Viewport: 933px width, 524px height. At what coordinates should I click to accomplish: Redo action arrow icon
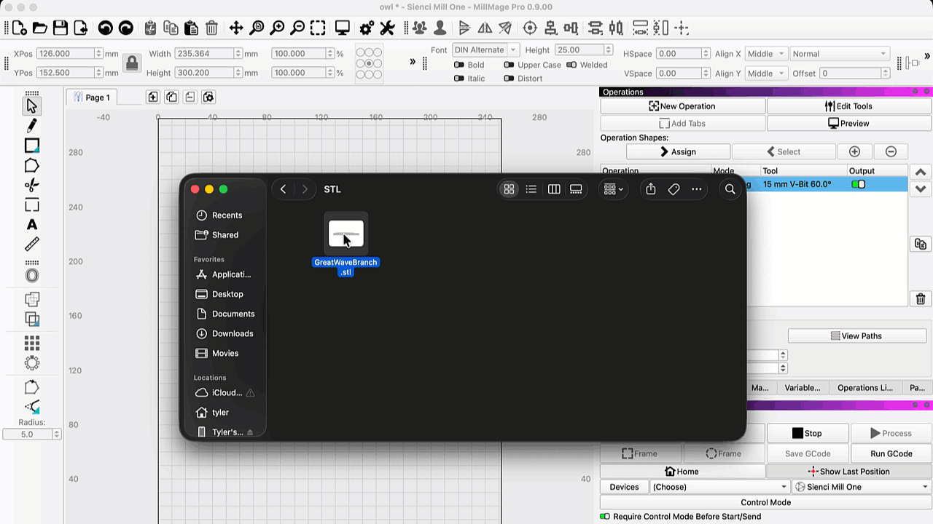click(x=126, y=28)
